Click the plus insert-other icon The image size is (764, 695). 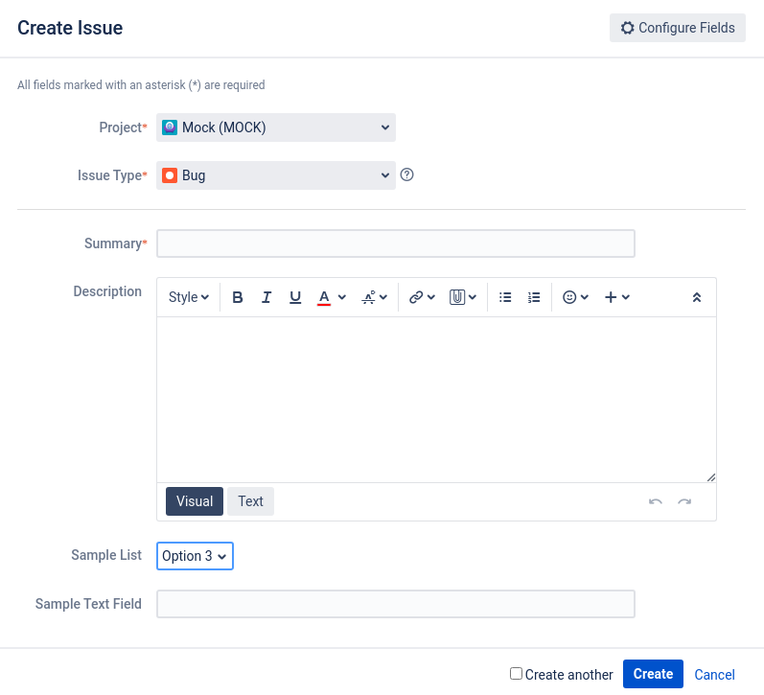click(611, 297)
